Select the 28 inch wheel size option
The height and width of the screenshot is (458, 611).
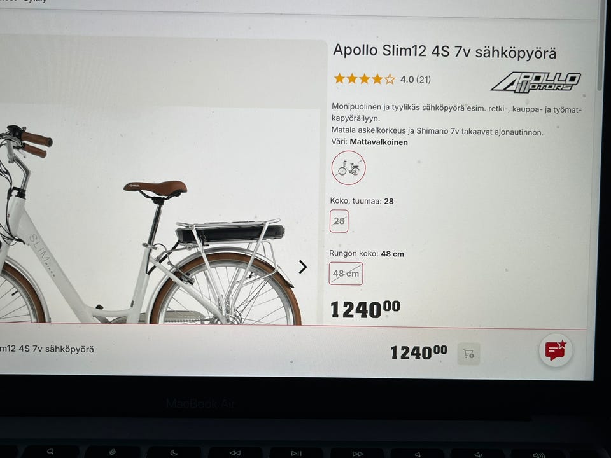coord(339,221)
